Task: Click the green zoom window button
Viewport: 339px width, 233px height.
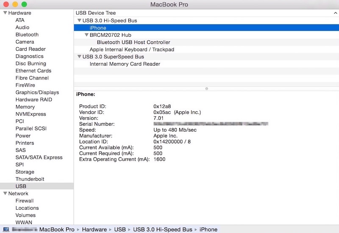Action: [x=24, y=4]
